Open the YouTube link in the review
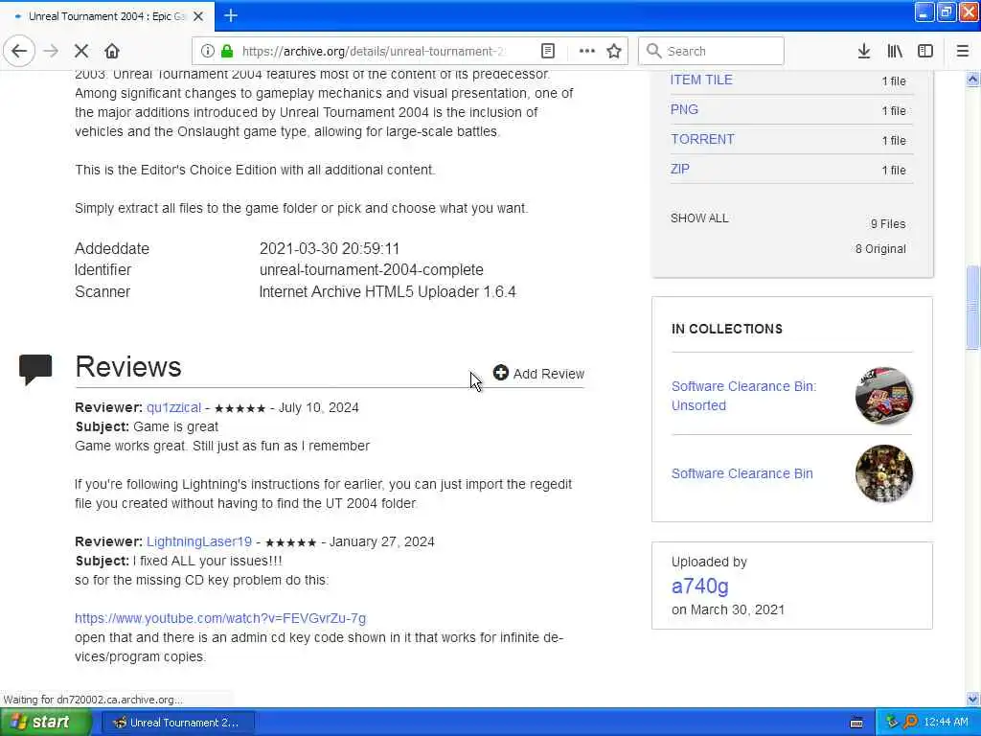Image resolution: width=981 pixels, height=736 pixels. (220, 618)
